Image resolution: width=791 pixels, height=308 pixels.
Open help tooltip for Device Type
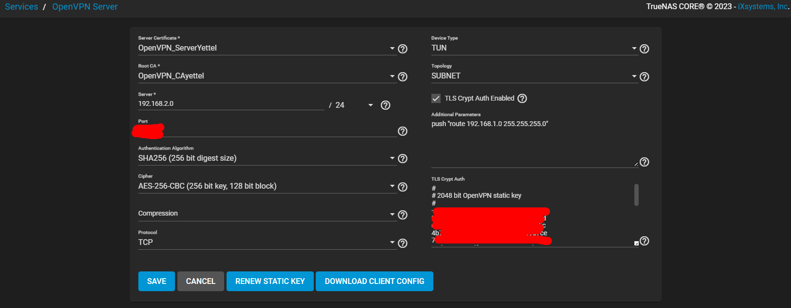(644, 49)
